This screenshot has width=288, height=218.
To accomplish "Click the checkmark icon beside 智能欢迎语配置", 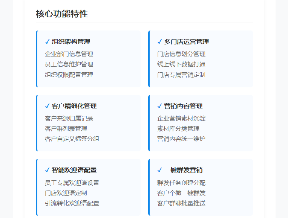I will 47,170.
